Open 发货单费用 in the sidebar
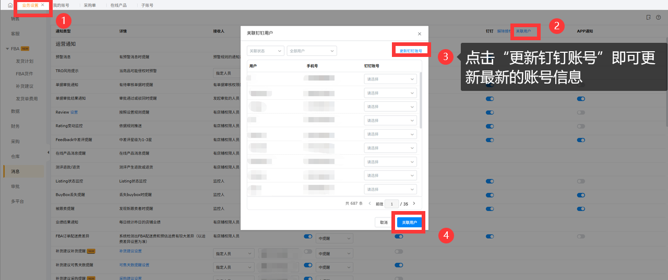668x280 pixels. click(x=26, y=99)
